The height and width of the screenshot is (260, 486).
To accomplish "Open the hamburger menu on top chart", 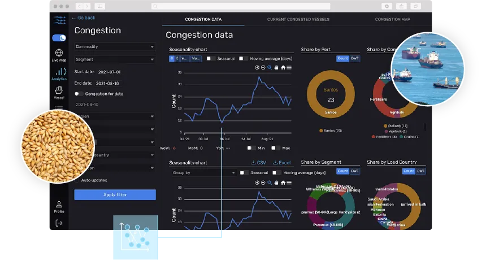I will click(x=289, y=68).
